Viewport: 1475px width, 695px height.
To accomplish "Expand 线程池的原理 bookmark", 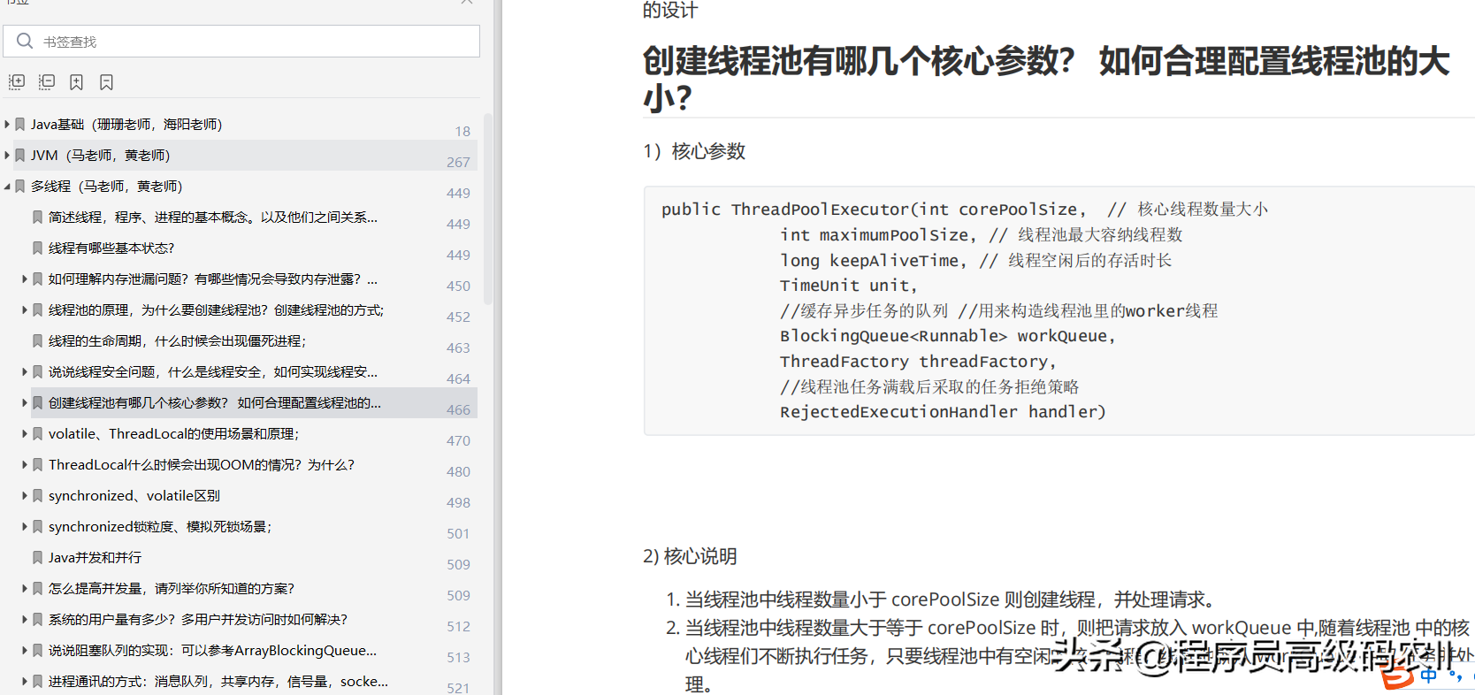I will click(25, 310).
